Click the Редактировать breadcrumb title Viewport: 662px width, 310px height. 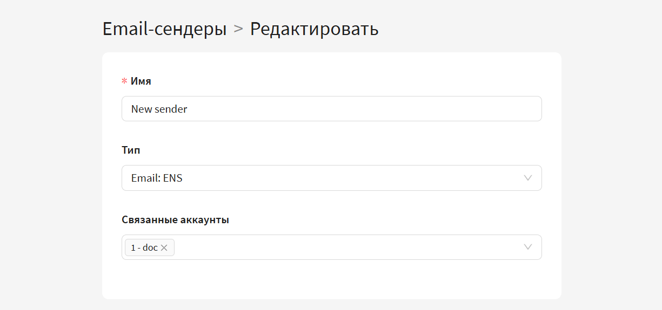tap(314, 29)
